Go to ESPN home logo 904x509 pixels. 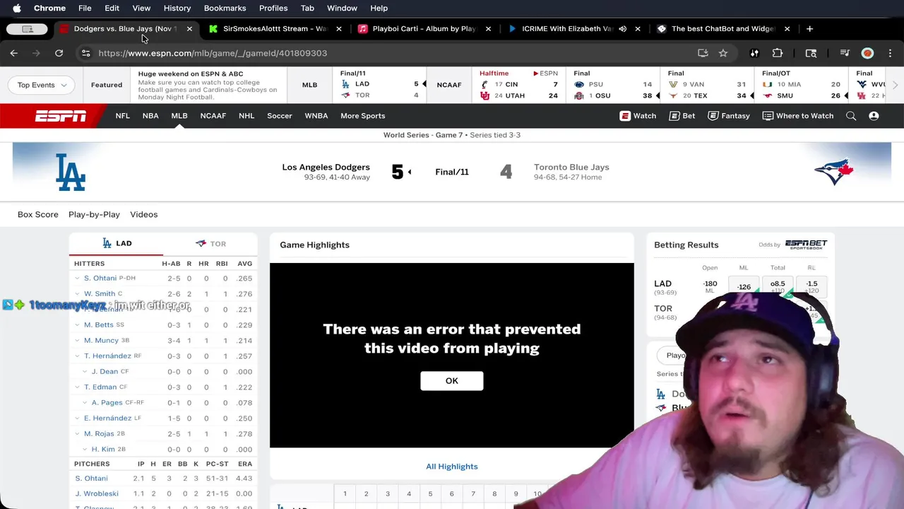pyautogui.click(x=61, y=116)
